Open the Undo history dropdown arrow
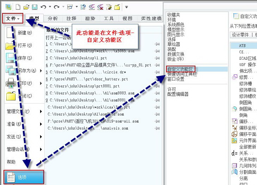257x185 pixels. (x=50, y=7)
